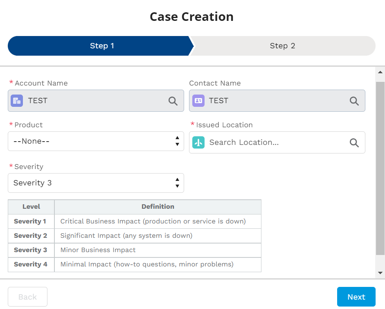
Task: Click the building icon in Account Name
Action: (x=17, y=101)
